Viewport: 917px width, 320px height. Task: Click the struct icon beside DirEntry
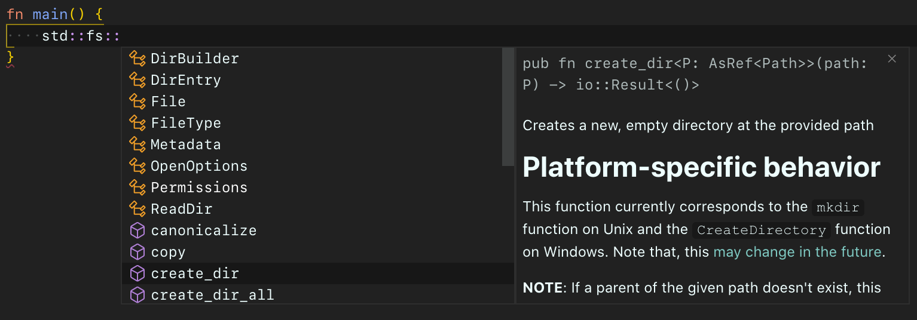[137, 80]
